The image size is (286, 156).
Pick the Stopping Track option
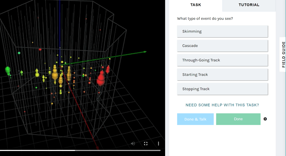222,89
